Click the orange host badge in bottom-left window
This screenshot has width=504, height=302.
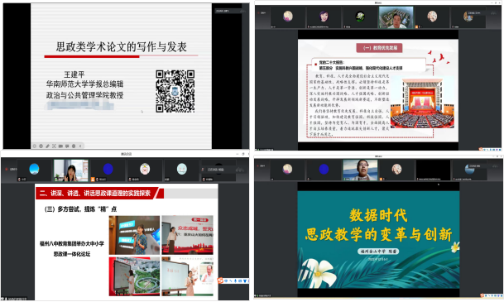(93, 180)
